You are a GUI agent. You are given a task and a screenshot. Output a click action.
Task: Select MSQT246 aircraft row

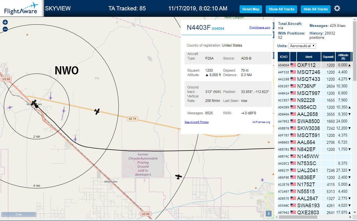coord(315,72)
